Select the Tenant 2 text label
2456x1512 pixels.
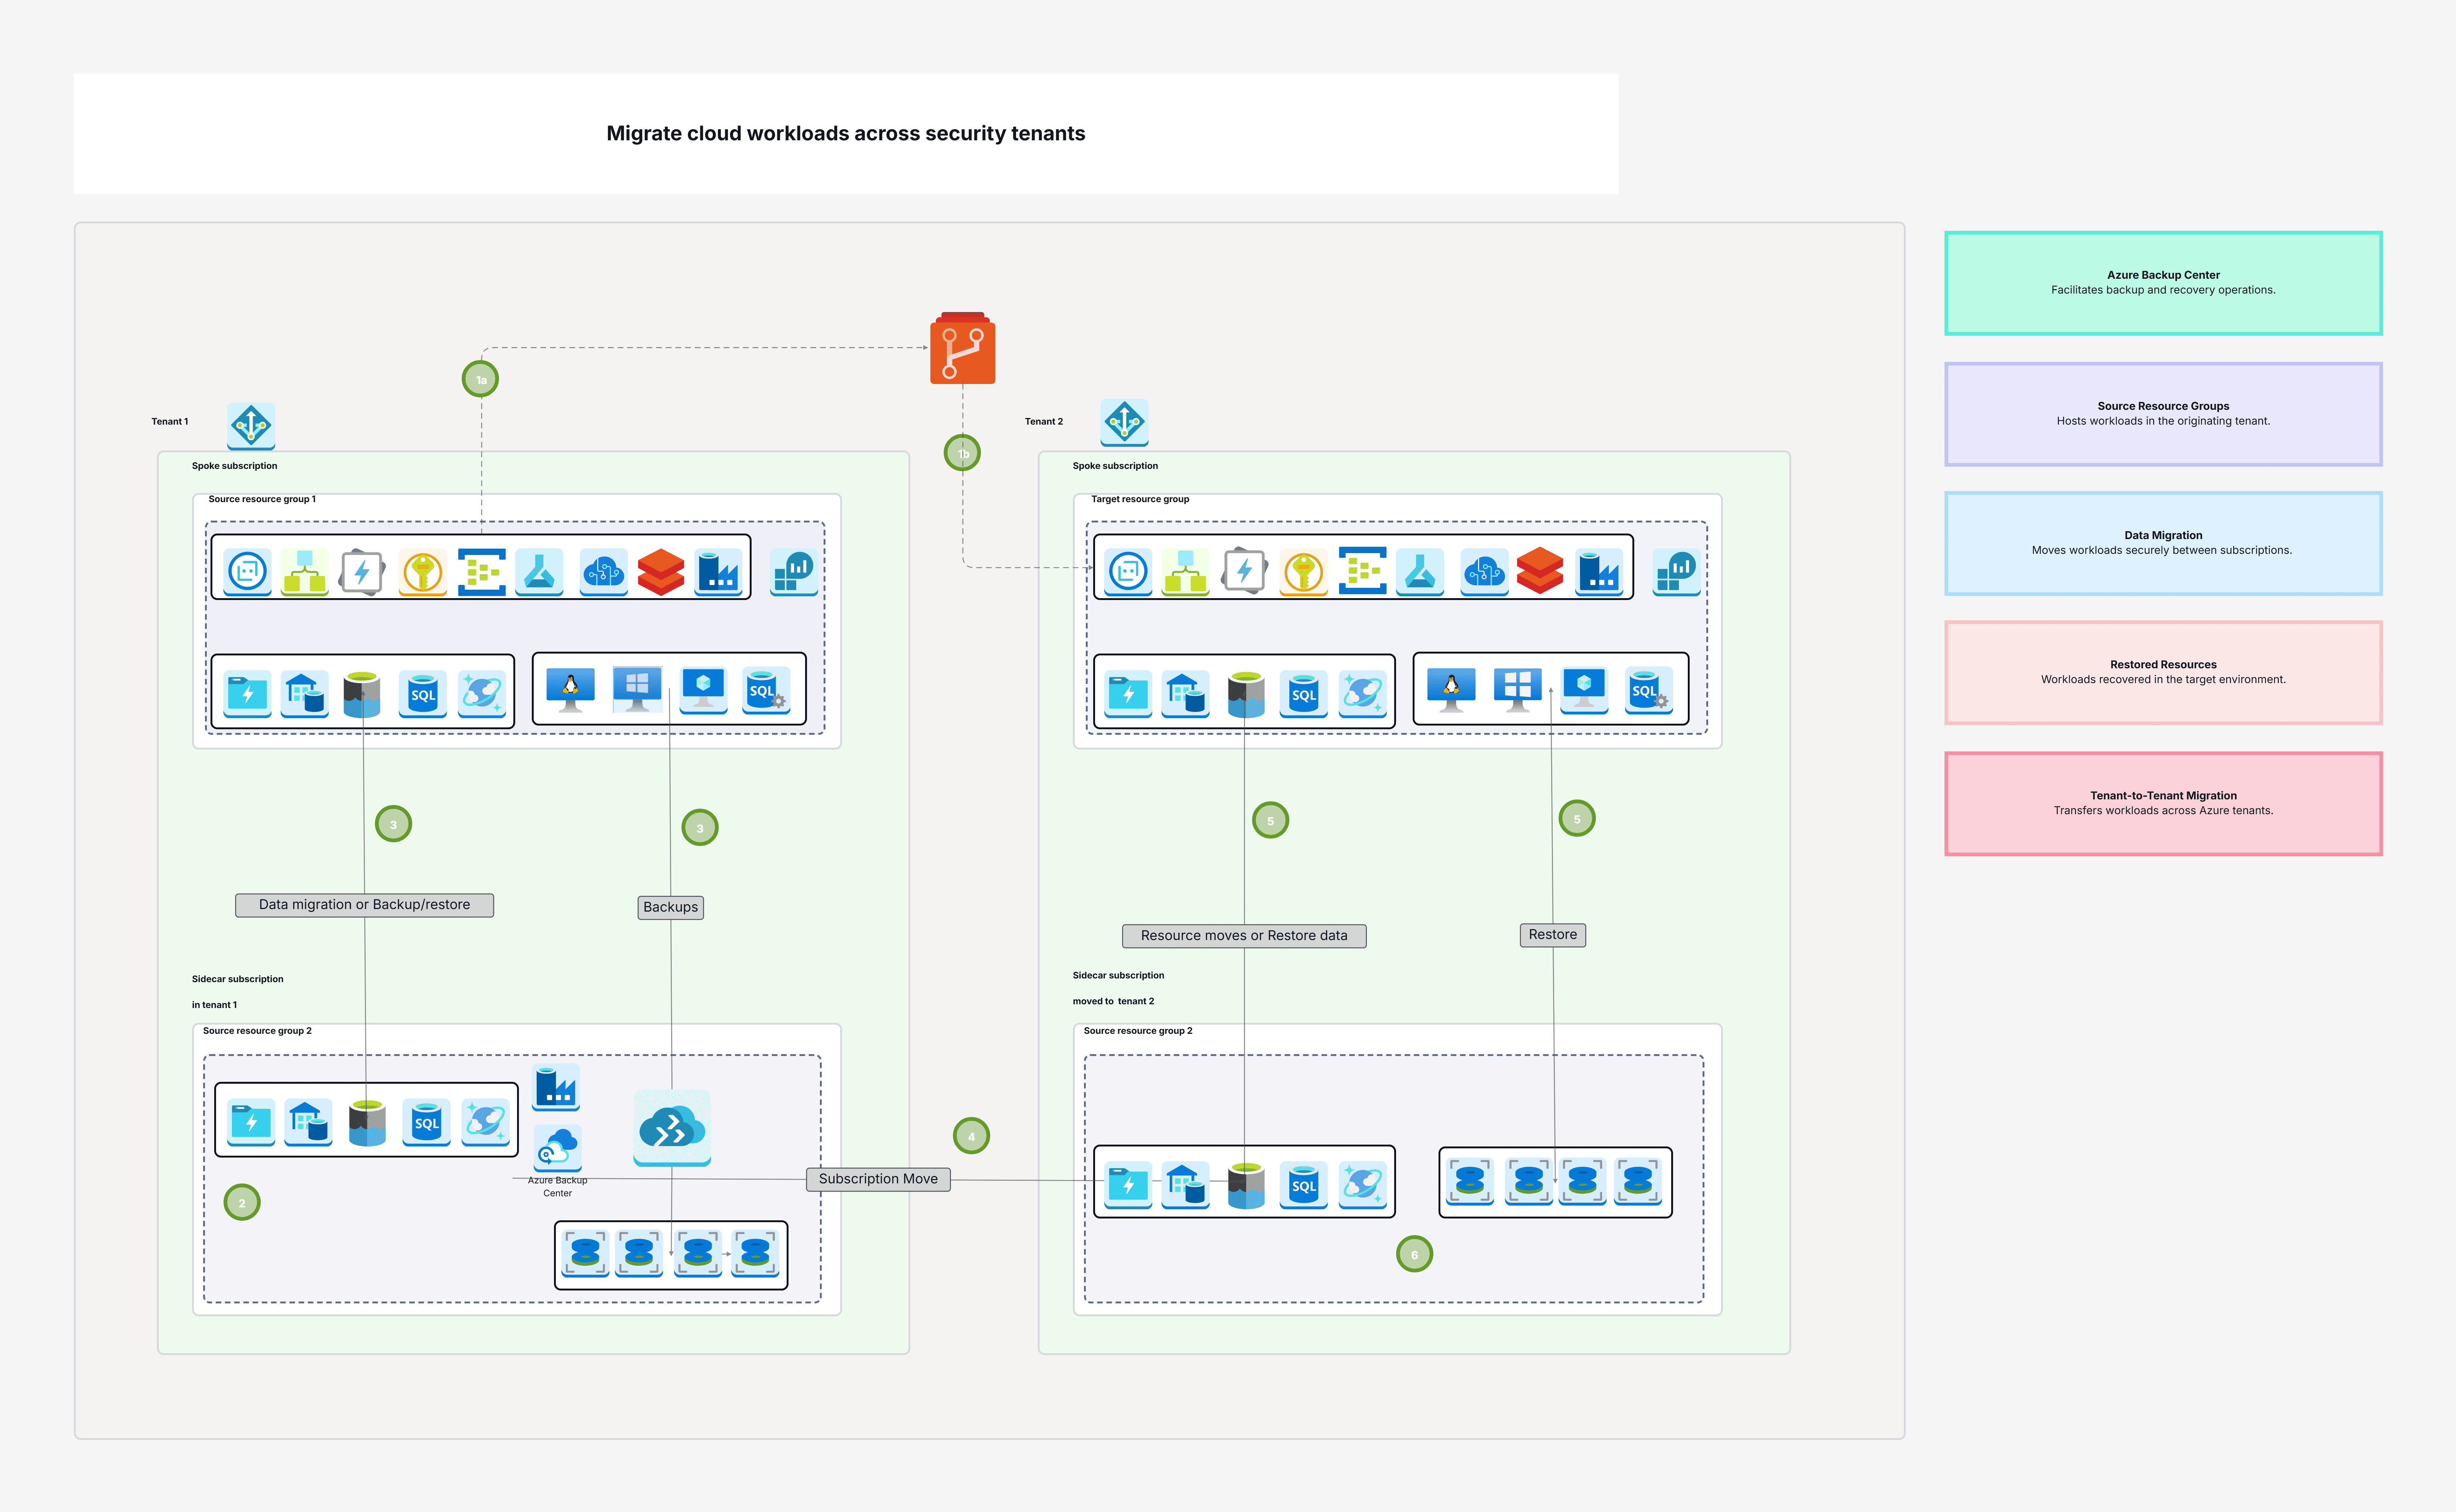click(x=1044, y=422)
